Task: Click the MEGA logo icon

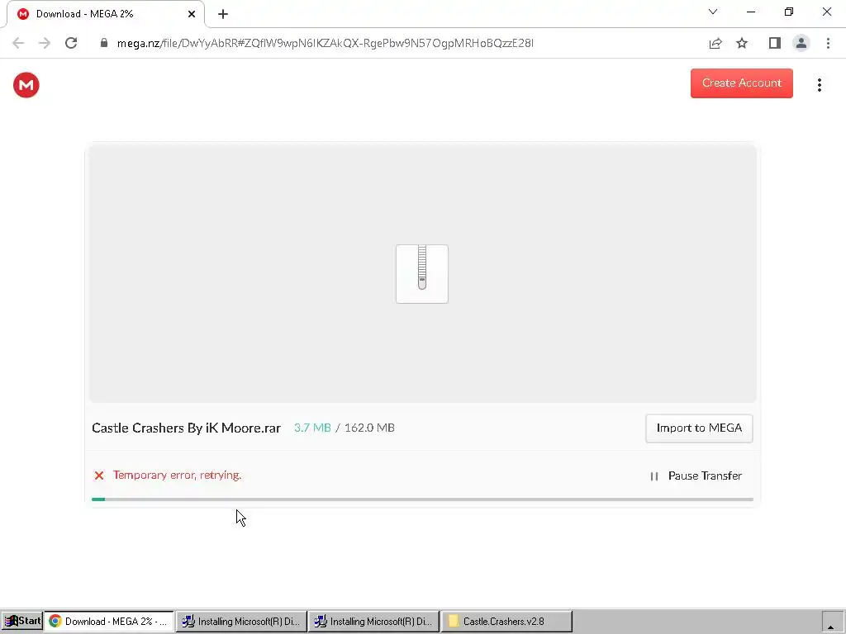Action: pos(26,85)
